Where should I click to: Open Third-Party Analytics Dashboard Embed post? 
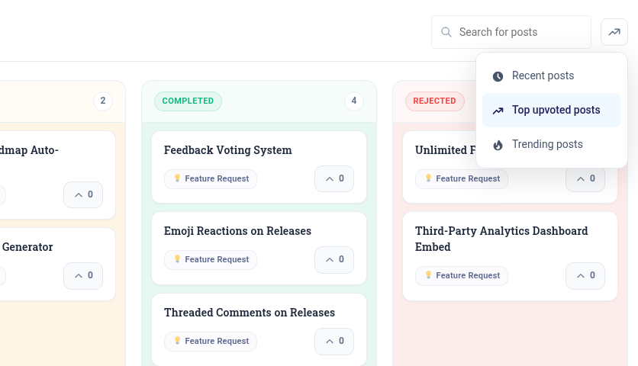tap(501, 239)
